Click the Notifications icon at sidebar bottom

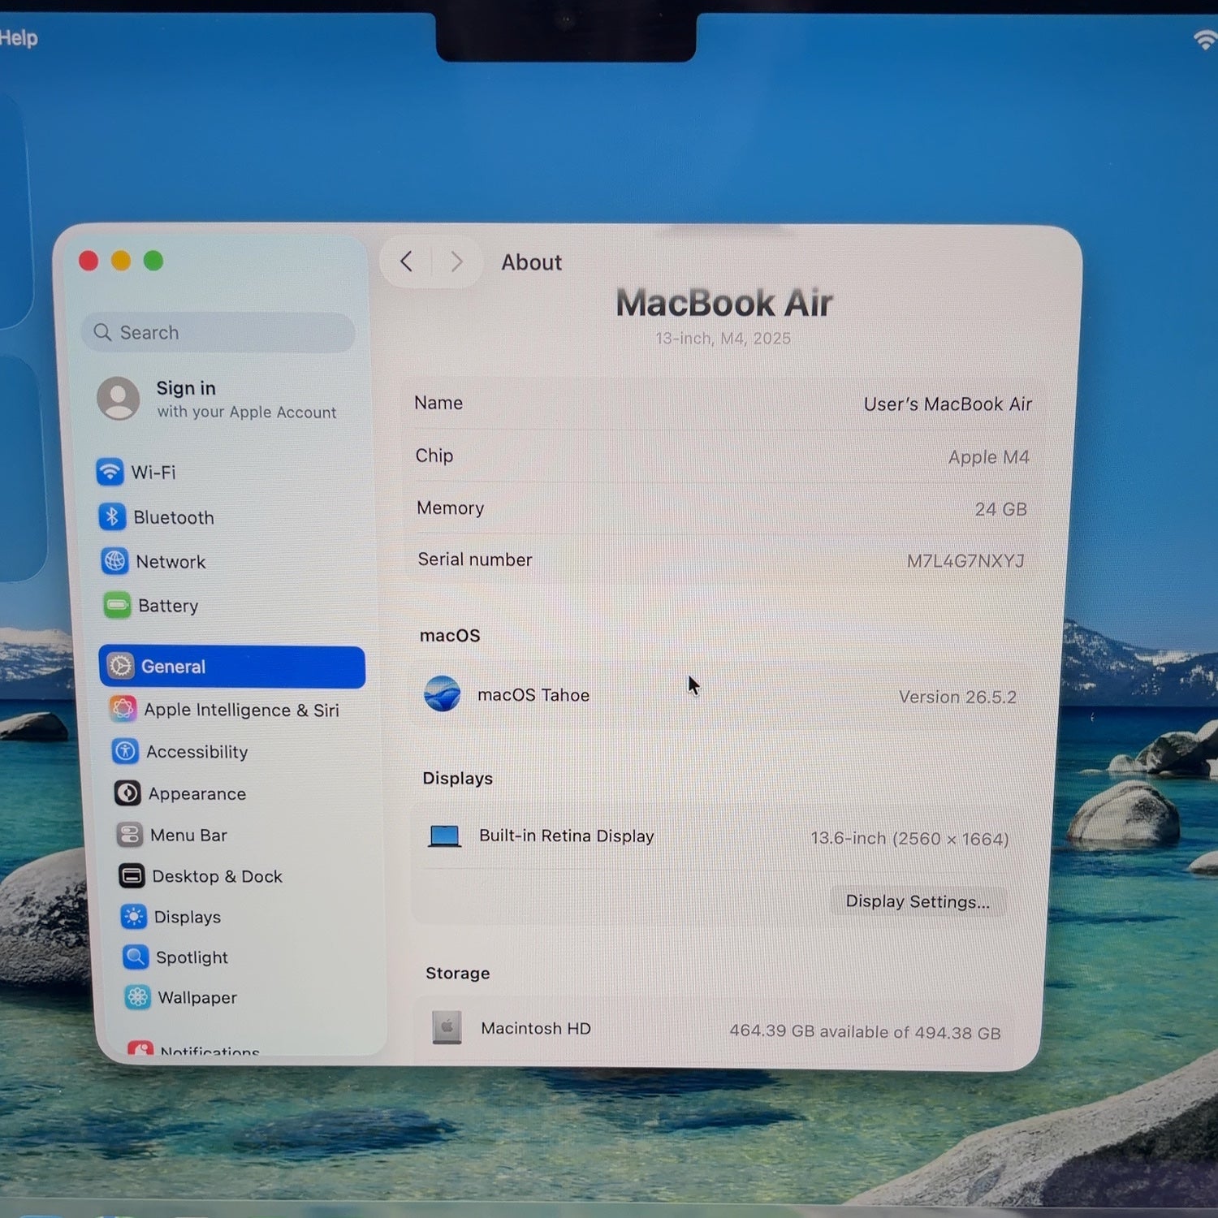[140, 1049]
